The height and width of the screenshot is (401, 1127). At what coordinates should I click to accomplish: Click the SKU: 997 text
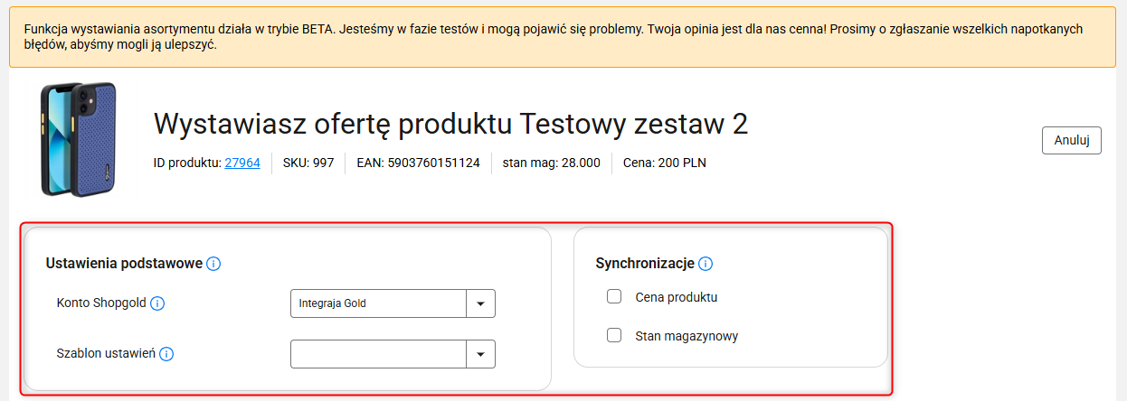(308, 163)
